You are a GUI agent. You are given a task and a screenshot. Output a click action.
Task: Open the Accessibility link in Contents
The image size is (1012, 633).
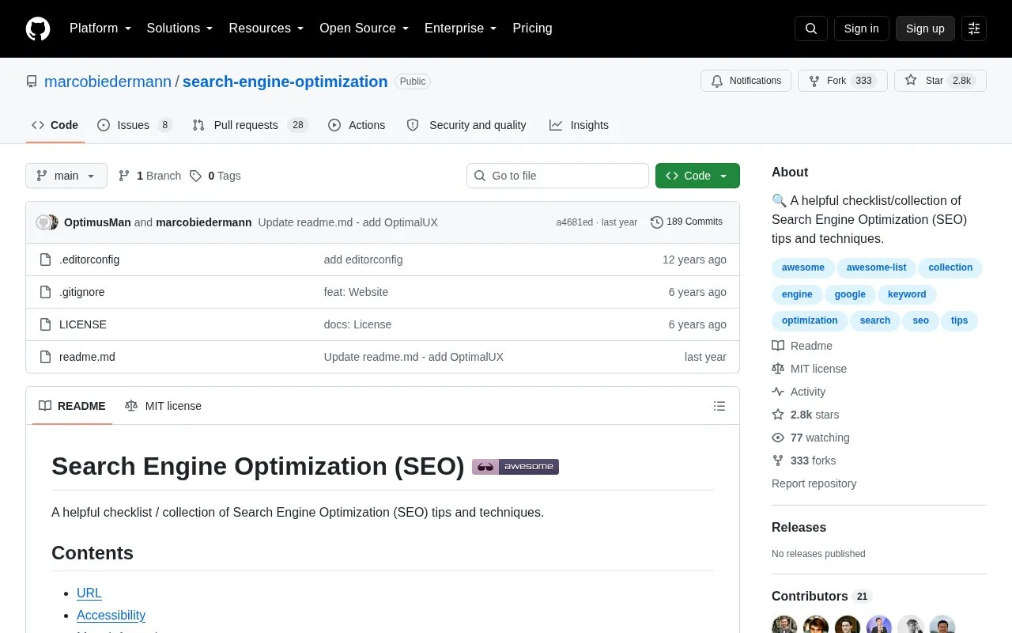tap(111, 615)
